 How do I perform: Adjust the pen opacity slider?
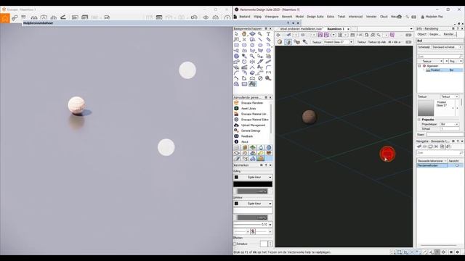pos(253,217)
